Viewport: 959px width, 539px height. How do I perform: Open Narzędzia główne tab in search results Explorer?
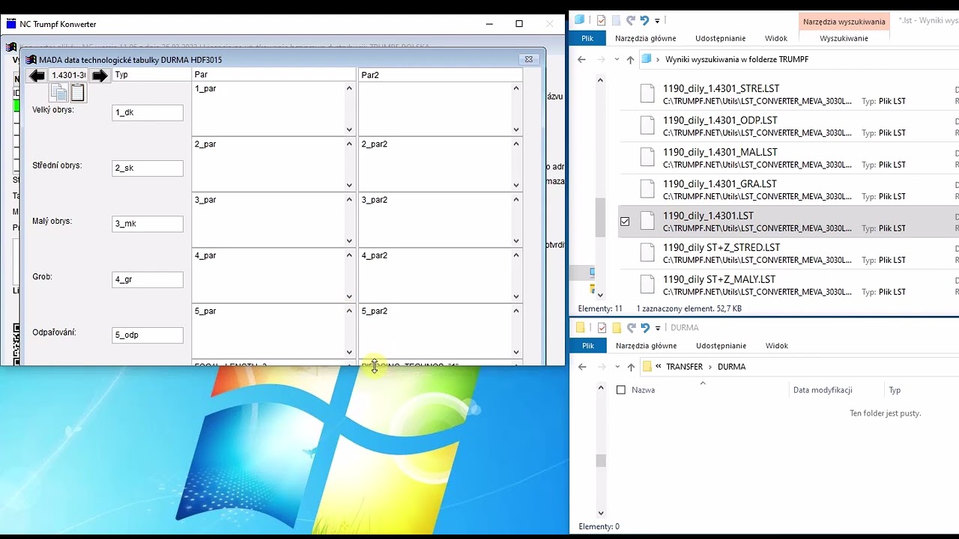[x=646, y=38]
